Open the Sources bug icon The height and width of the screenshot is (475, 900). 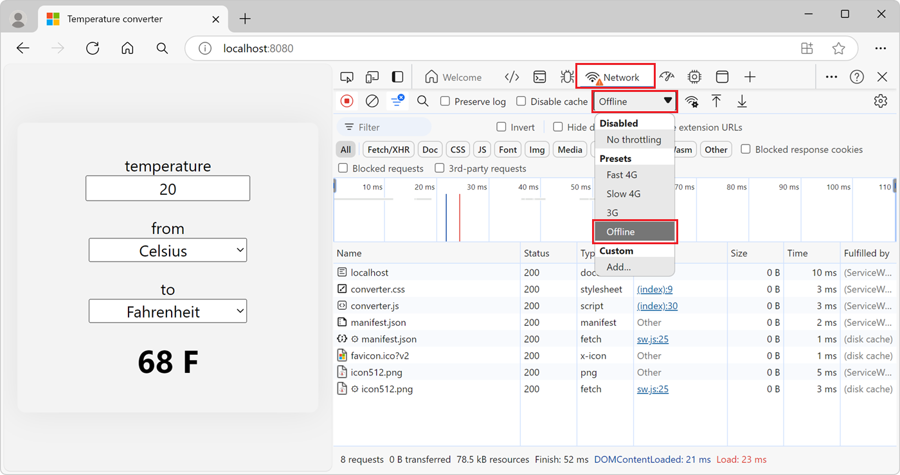point(566,77)
